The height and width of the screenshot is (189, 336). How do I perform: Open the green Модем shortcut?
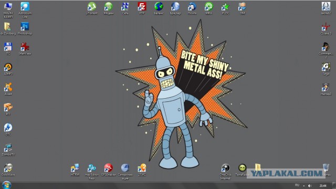point(109,6)
